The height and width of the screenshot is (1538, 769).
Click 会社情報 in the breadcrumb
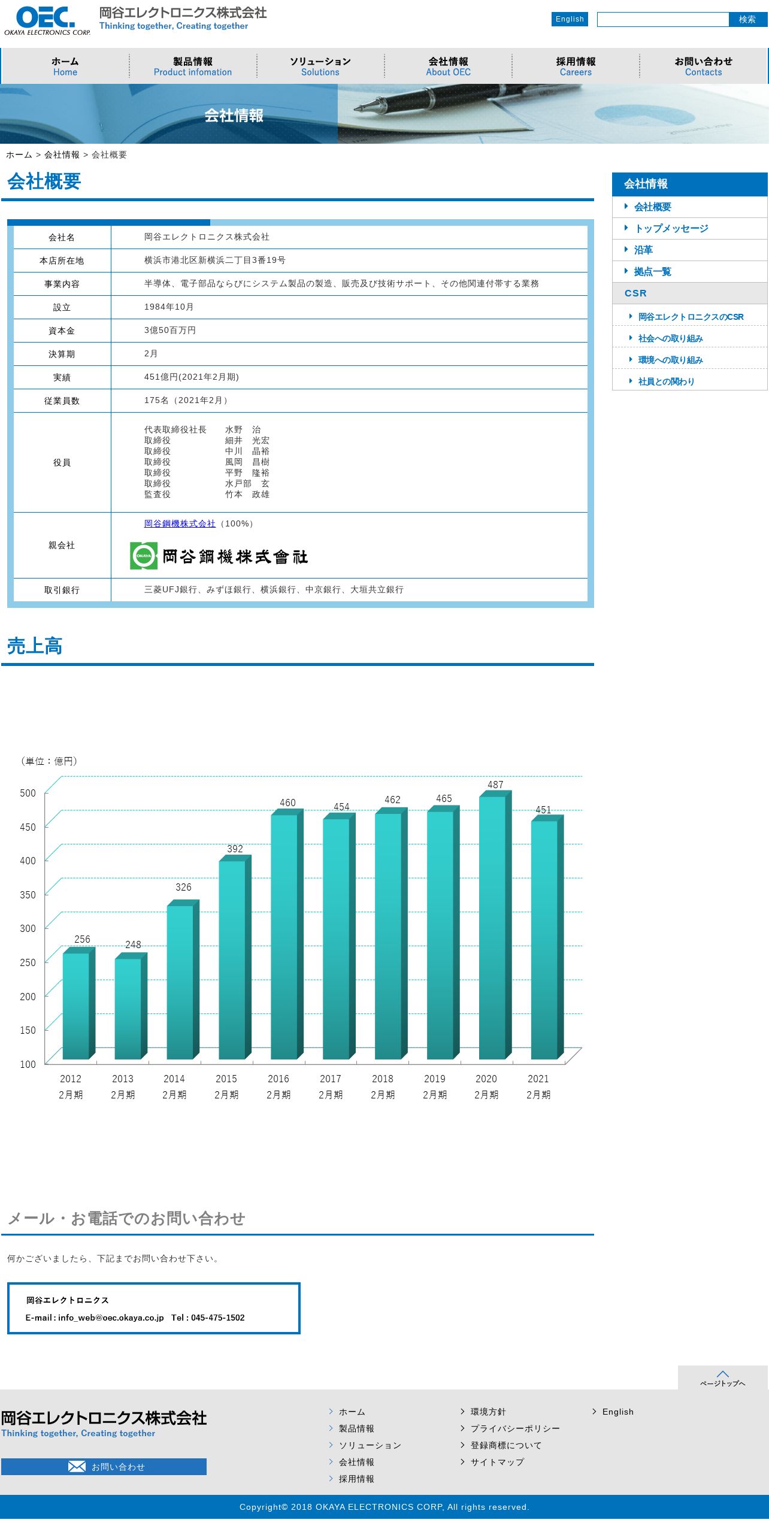click(62, 155)
